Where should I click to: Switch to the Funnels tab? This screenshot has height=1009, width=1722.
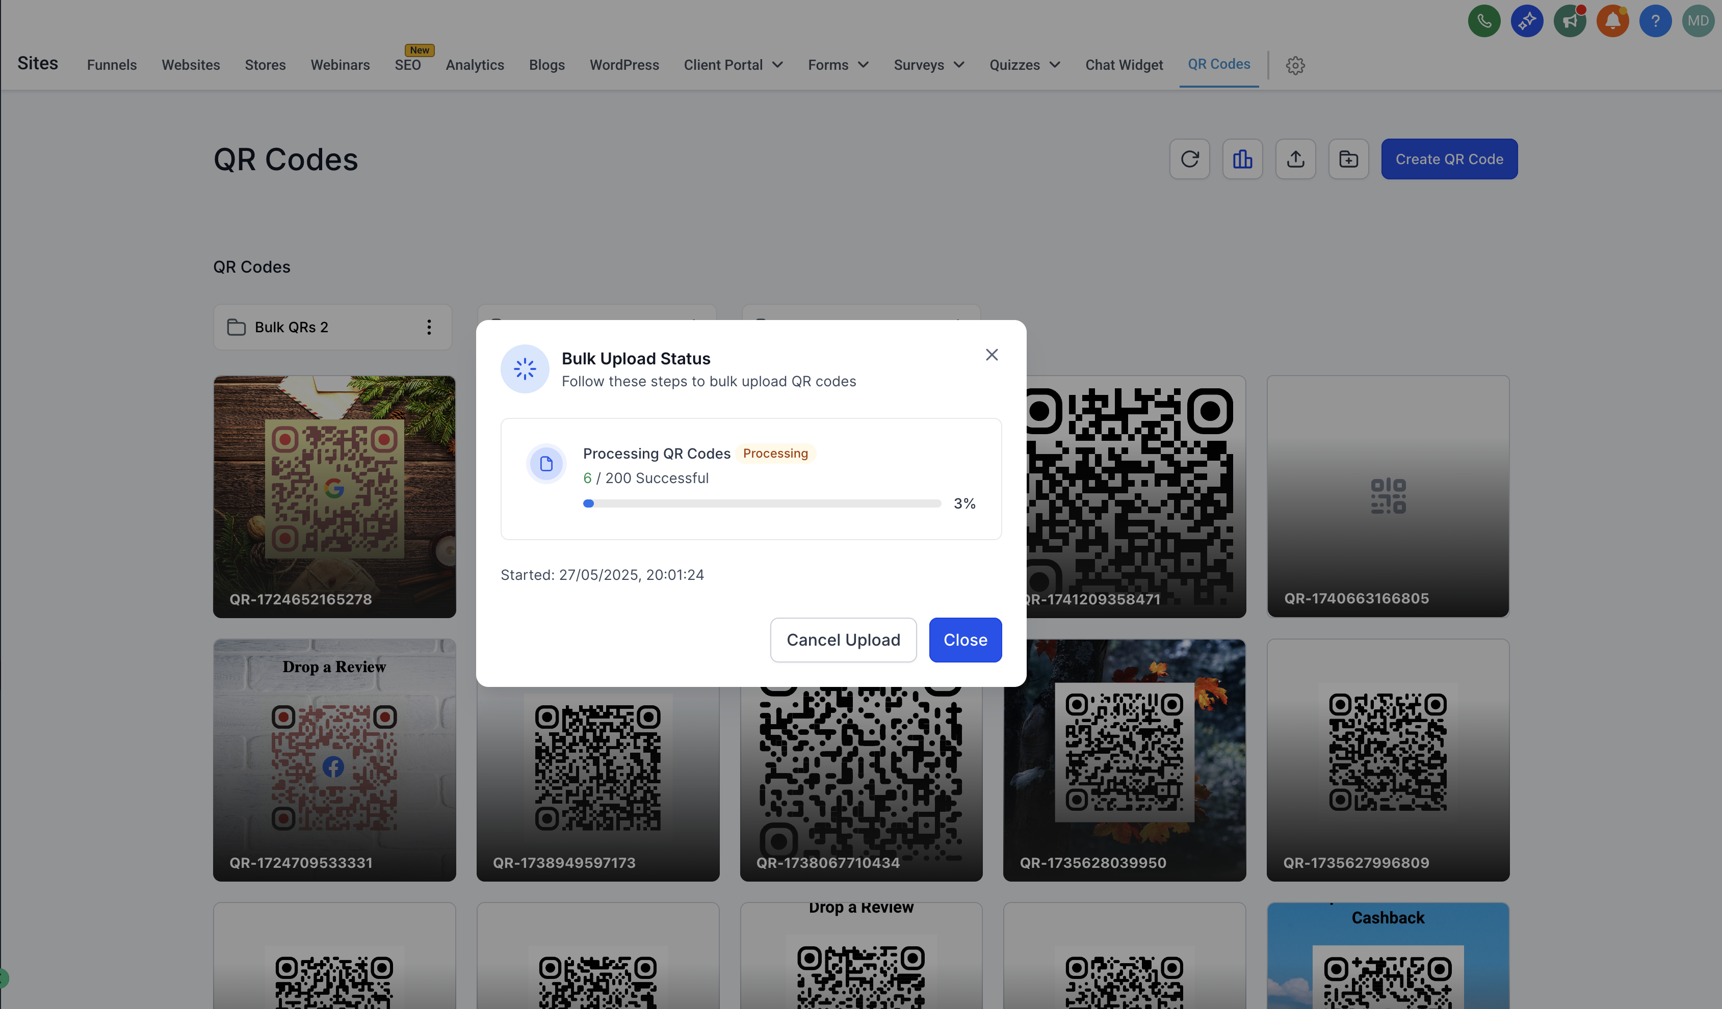click(111, 65)
